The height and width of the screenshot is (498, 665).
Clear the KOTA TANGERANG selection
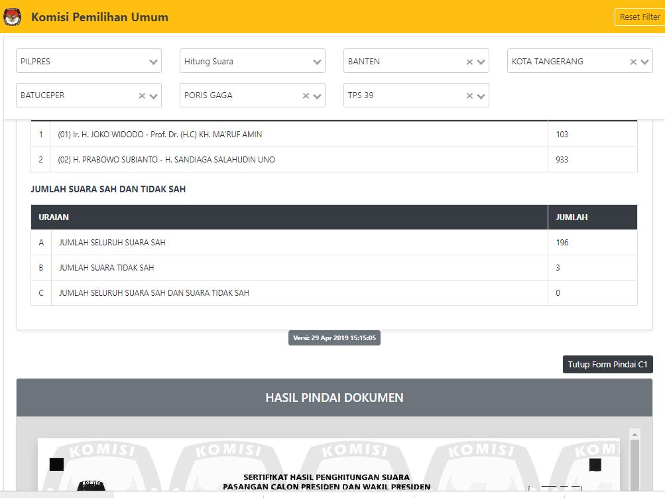(633, 62)
